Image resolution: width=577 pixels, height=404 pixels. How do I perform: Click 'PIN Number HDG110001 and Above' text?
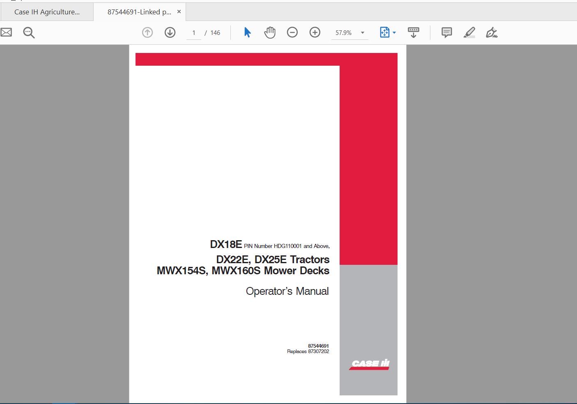(287, 246)
